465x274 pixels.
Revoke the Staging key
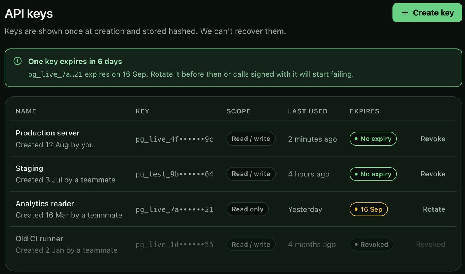(x=433, y=174)
